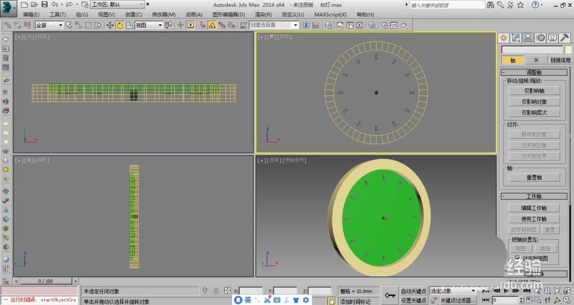Open the 渲染(R) menu

tap(263, 14)
